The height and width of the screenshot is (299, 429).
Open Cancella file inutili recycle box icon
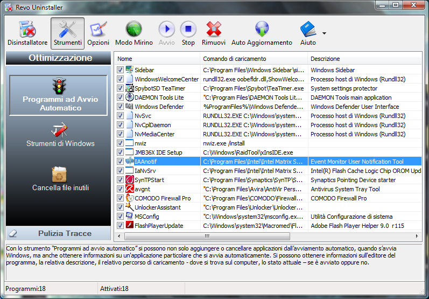tap(59, 175)
